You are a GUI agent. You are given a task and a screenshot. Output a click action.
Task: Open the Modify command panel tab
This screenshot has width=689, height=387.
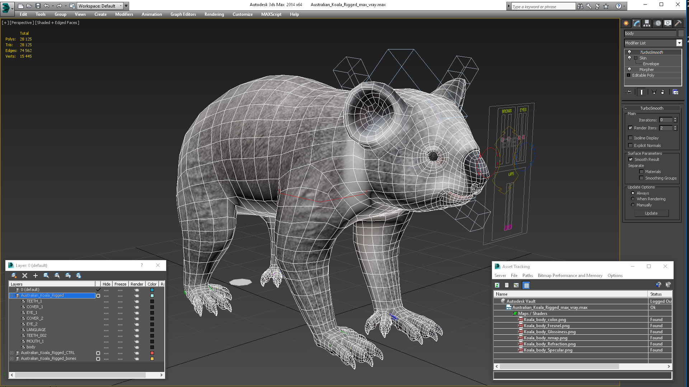click(x=636, y=23)
